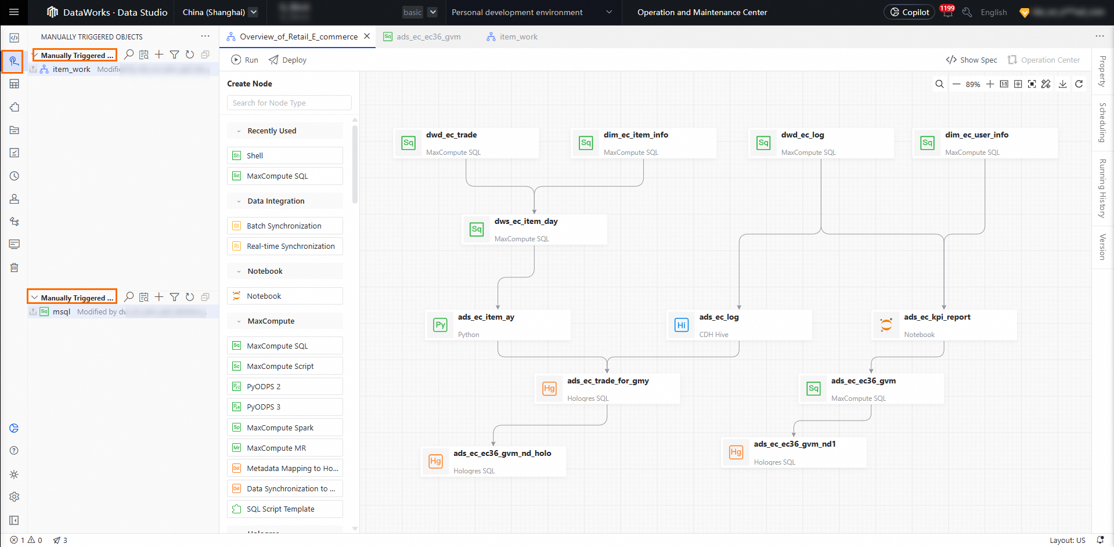Click the auto-format layout ruler icon

point(1046,84)
